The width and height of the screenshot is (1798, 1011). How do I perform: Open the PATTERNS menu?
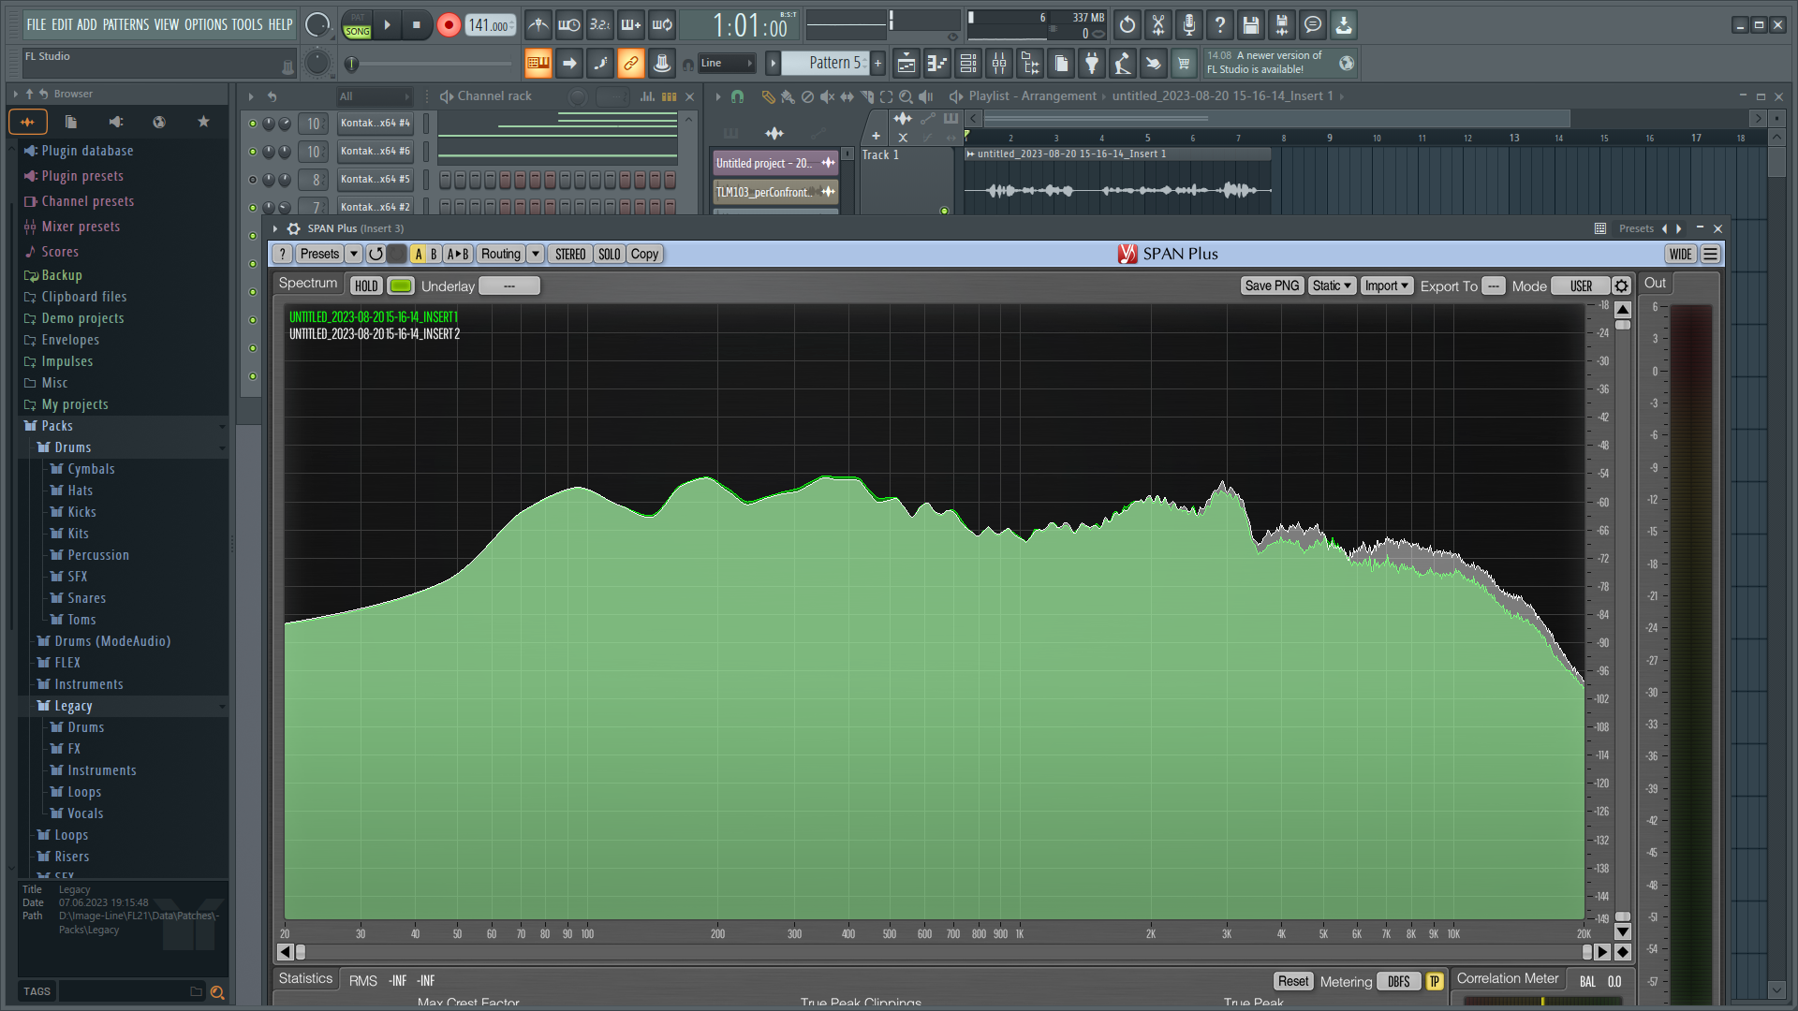[126, 25]
